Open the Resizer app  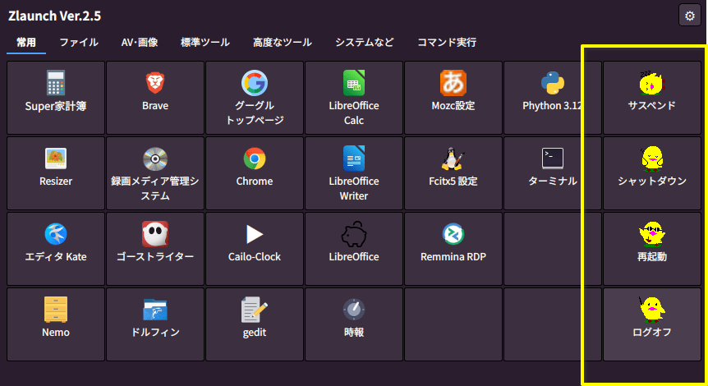(56, 173)
